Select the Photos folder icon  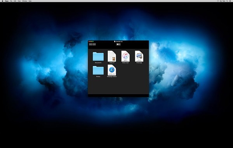(98, 70)
